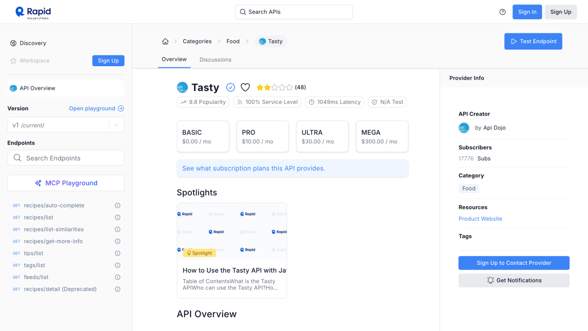Open the v1 (current) version dropdown

pos(66,125)
